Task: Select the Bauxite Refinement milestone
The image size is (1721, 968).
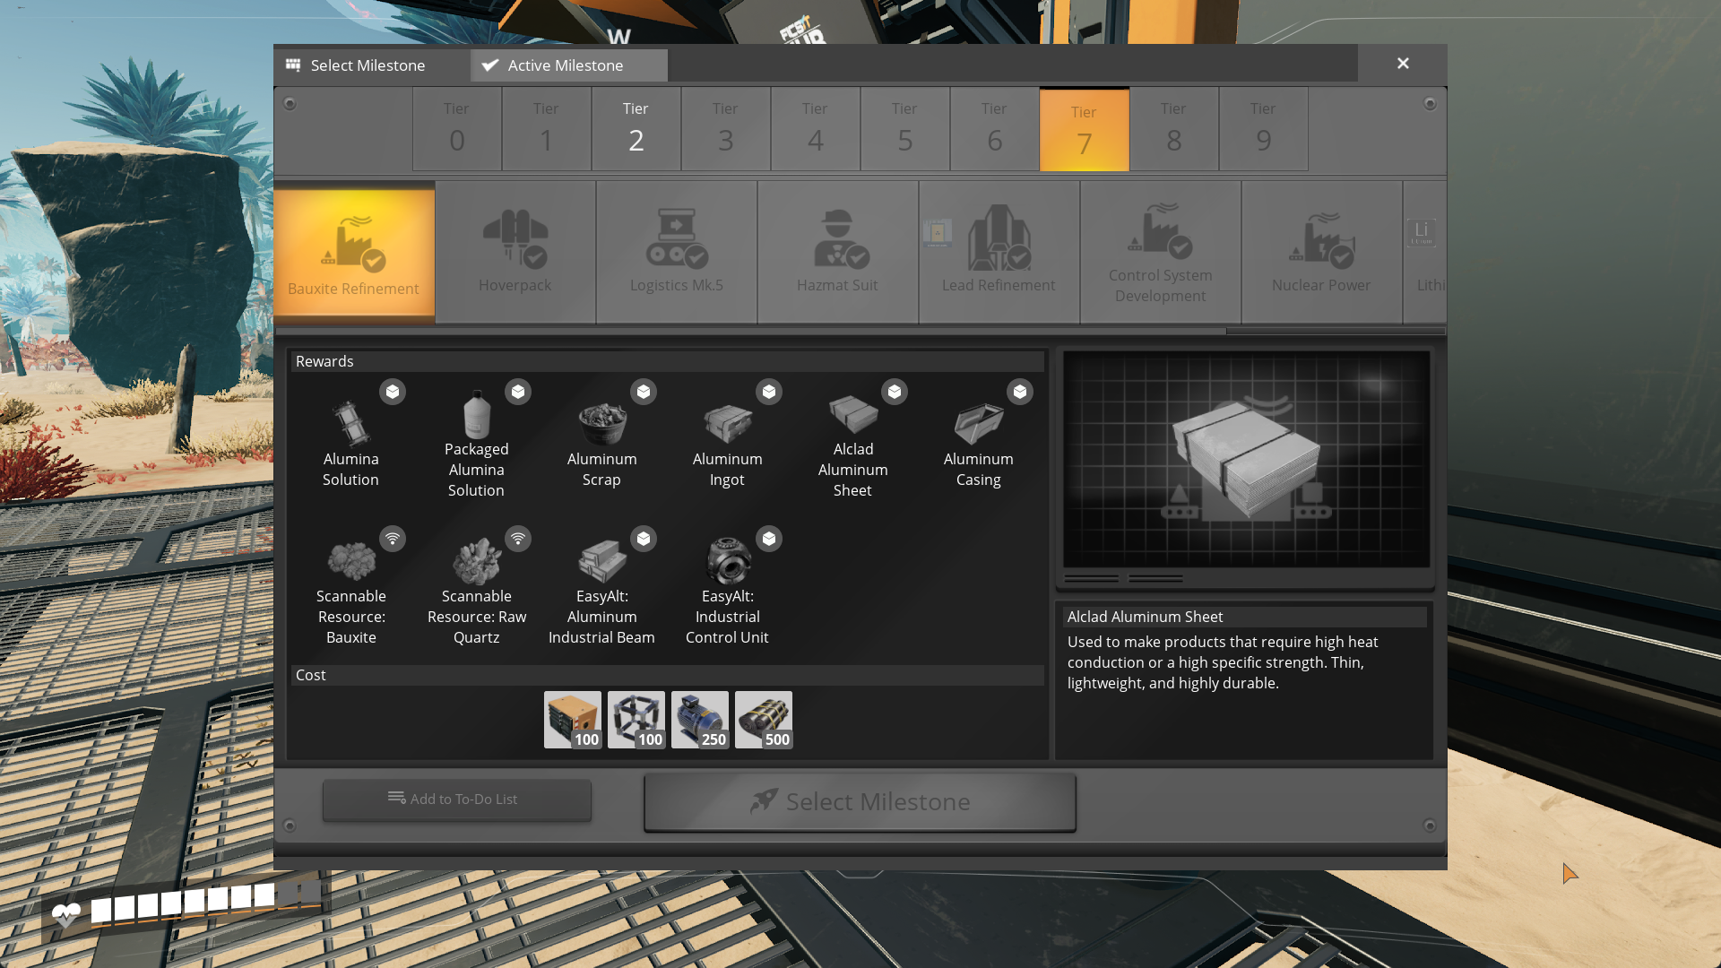Action: 354,252
